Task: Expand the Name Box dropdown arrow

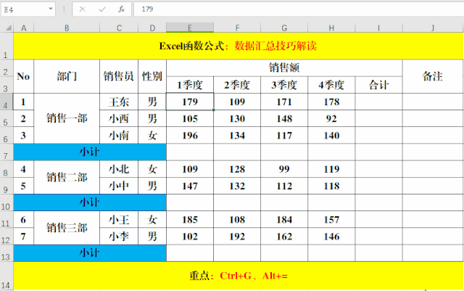Action: (51, 9)
